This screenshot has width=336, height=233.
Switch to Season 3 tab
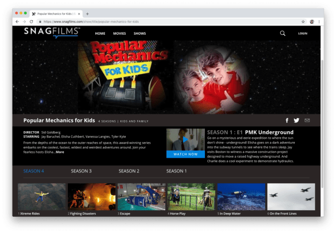point(81,171)
